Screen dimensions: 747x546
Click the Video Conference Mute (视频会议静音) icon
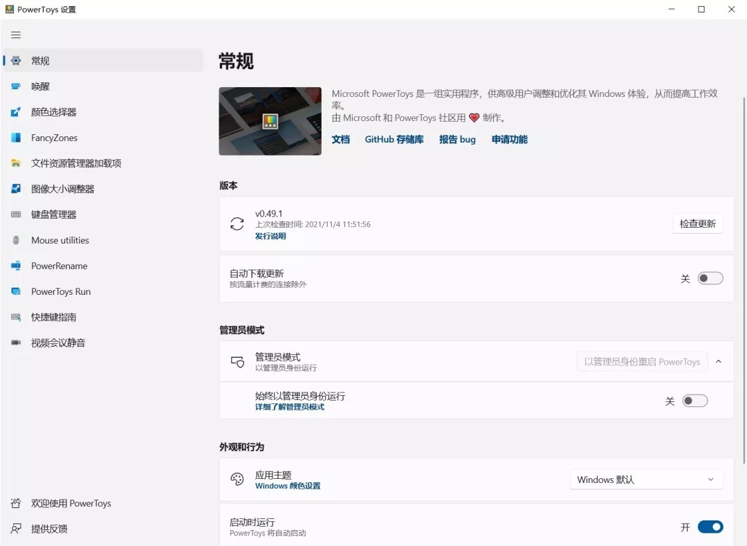click(x=16, y=343)
